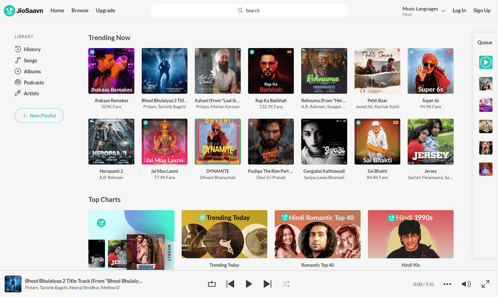The width and height of the screenshot is (498, 297).
Task: Expand the player to full screen
Action: [485, 284]
